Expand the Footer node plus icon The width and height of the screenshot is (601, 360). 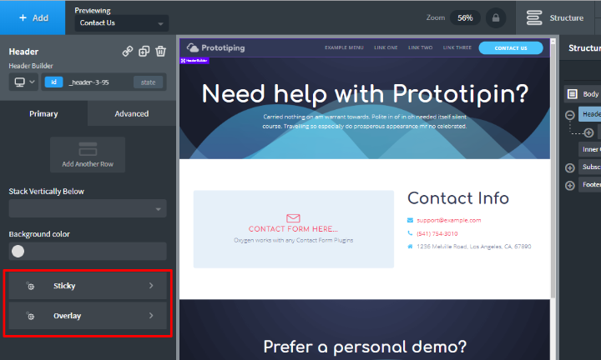pos(570,186)
